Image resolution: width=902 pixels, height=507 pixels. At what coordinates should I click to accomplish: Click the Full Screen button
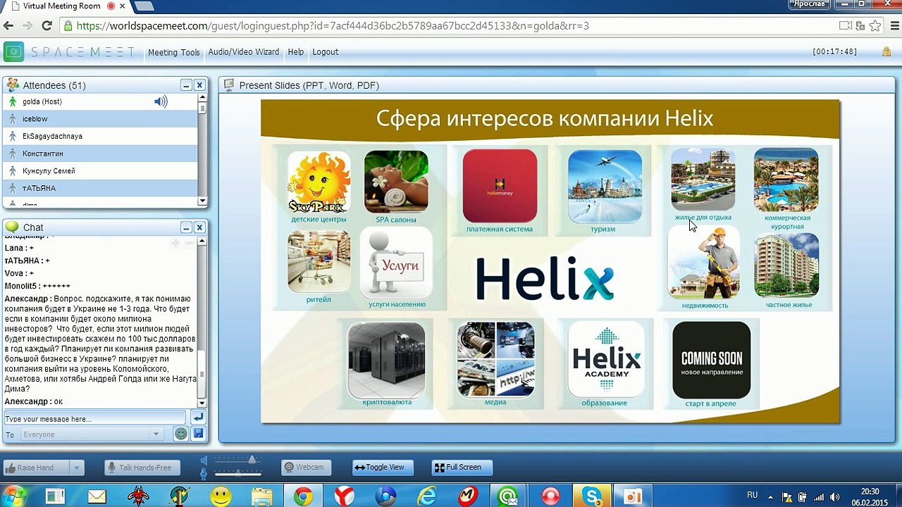(x=462, y=468)
